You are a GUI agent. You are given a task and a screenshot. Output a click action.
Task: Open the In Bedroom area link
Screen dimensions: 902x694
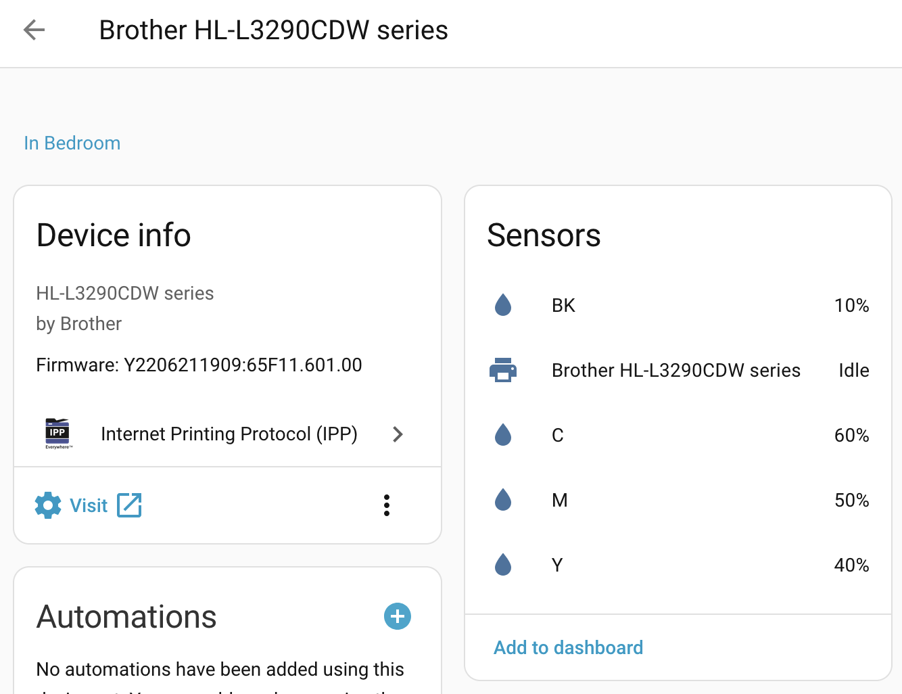72,143
